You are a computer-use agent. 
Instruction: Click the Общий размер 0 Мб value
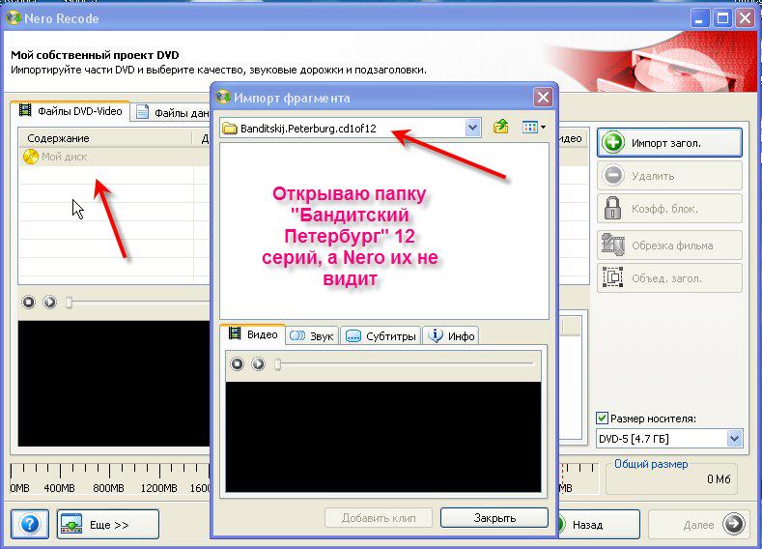click(719, 479)
